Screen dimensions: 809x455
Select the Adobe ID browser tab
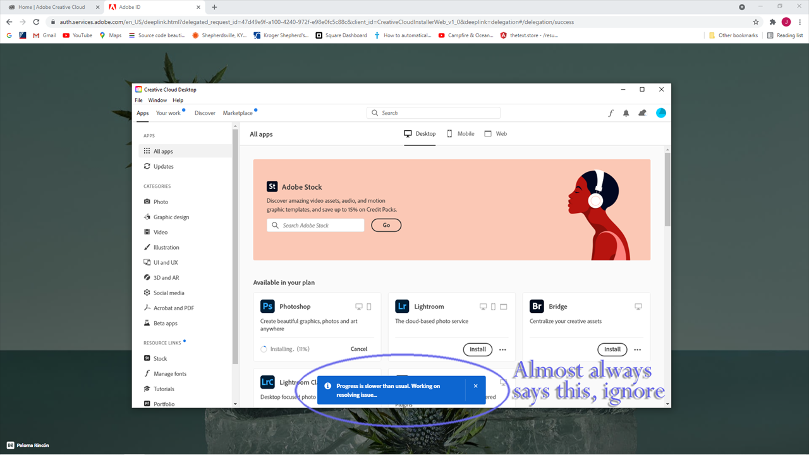pos(155,7)
